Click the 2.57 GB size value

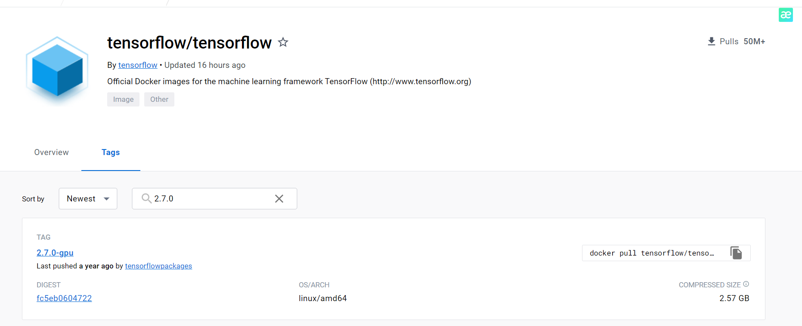coord(734,298)
